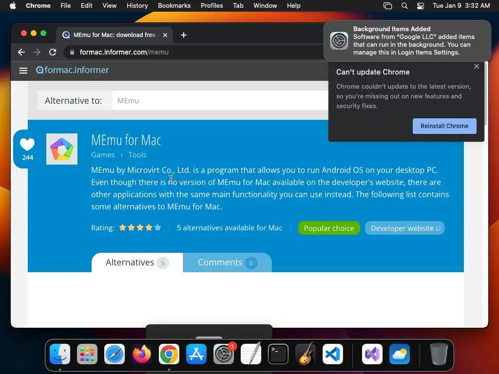Image resolution: width=499 pixels, height=374 pixels.
Task: Open the View menu
Action: (x=110, y=6)
